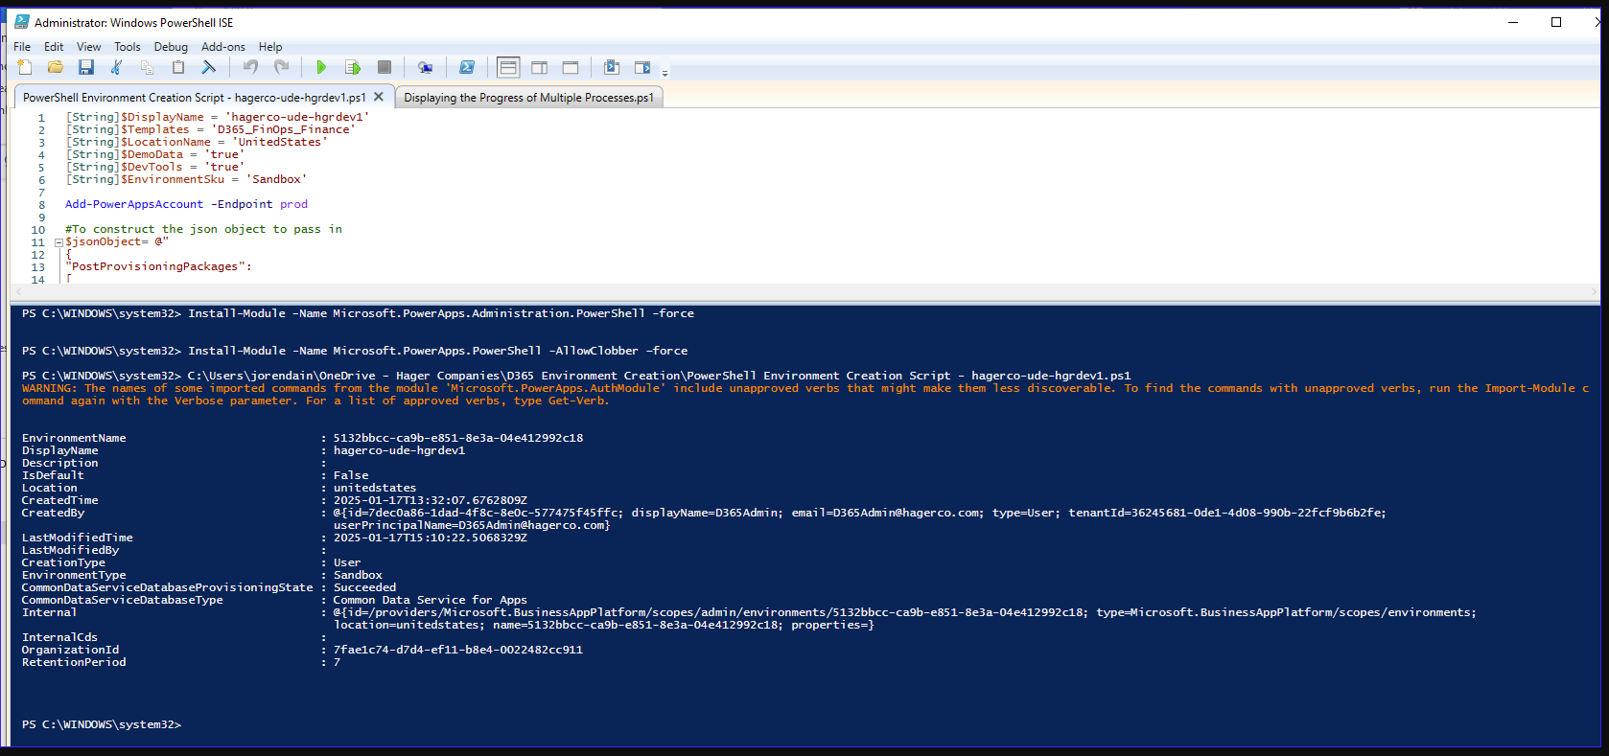
Task: Open New Remote PowerShell Tab icon
Action: click(x=425, y=67)
